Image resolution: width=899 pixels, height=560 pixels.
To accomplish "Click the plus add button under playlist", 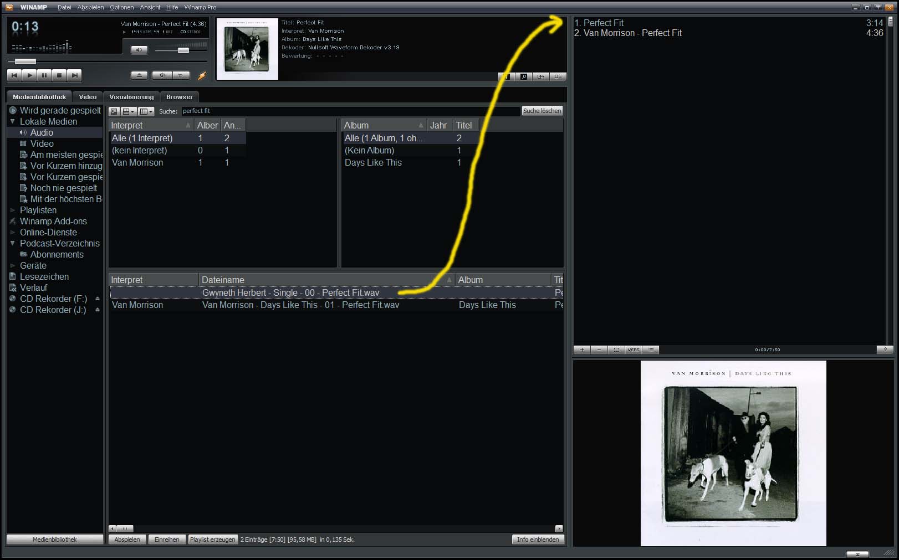I will click(582, 350).
